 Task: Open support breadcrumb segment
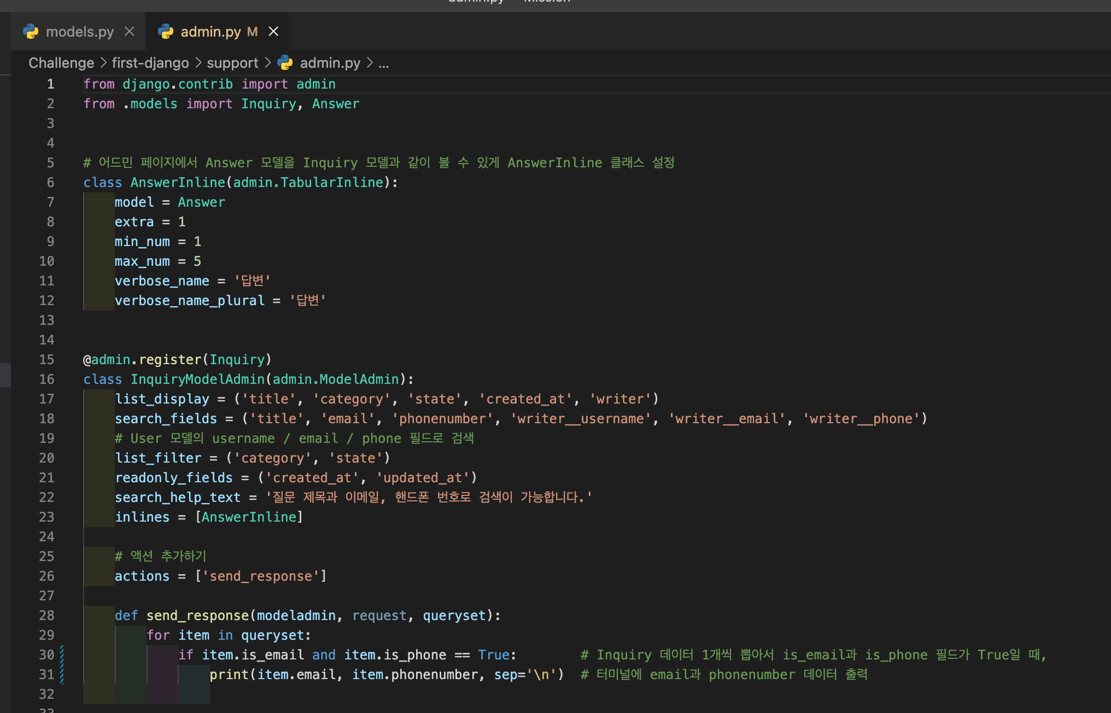click(232, 63)
